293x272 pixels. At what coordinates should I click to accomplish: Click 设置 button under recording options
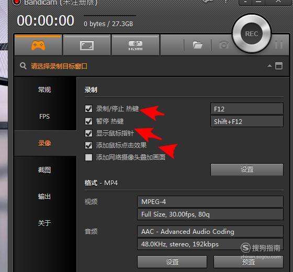tap(247, 169)
